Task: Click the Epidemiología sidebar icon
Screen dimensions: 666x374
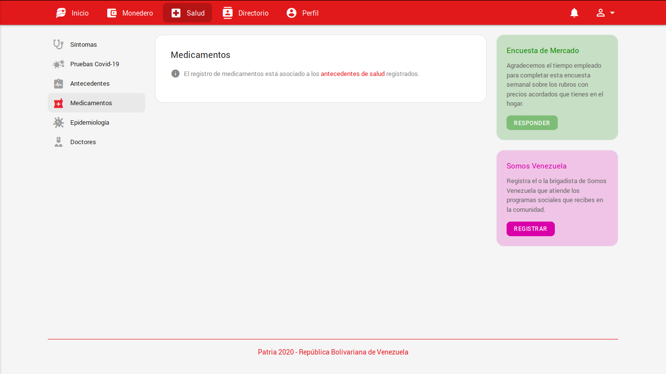Action: pyautogui.click(x=59, y=122)
